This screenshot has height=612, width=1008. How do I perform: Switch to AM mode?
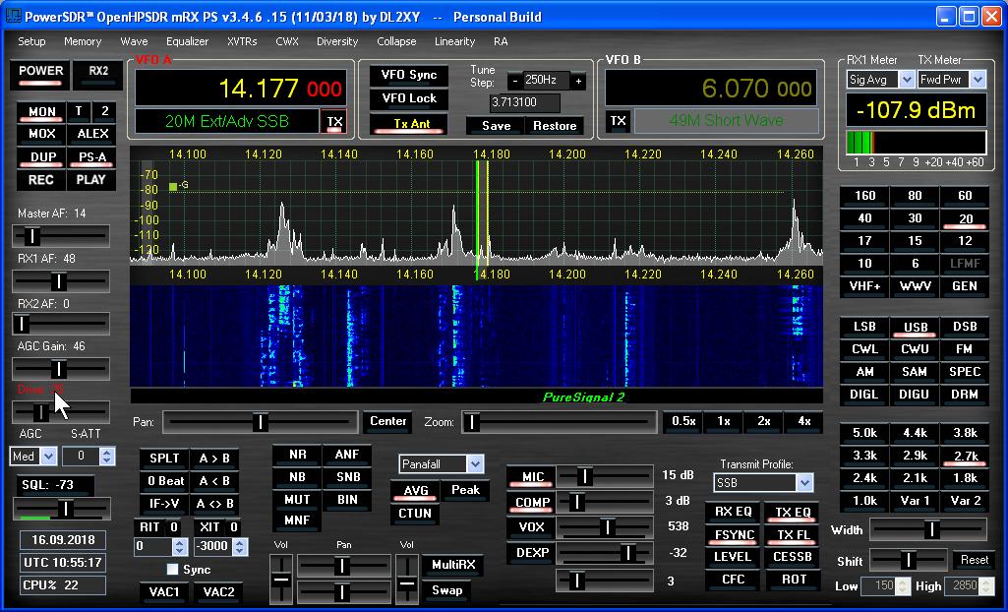864,372
